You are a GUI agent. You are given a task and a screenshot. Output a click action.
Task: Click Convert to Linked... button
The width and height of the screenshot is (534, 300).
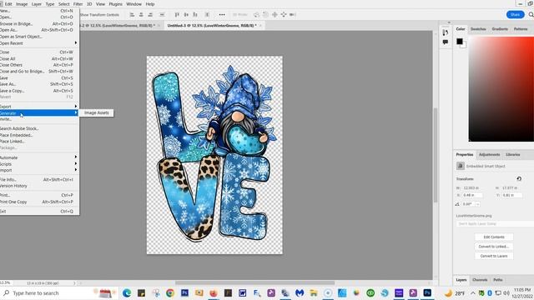[494, 247]
